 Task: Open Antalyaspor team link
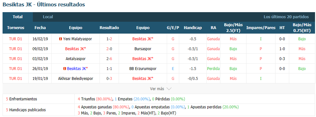point(76,59)
